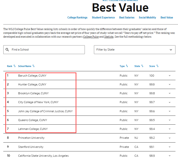Viewport: 178px width, 160px height.
Task: Switch to Student Experience tab
Action: tap(103, 18)
